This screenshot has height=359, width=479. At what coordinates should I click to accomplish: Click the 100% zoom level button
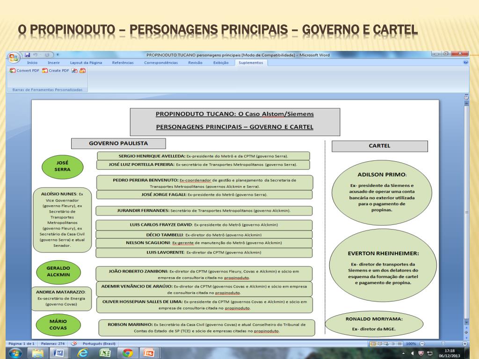[x=411, y=344]
